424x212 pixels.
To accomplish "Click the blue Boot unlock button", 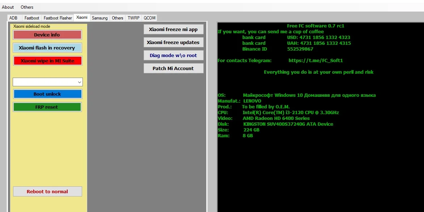I will click(x=47, y=94).
